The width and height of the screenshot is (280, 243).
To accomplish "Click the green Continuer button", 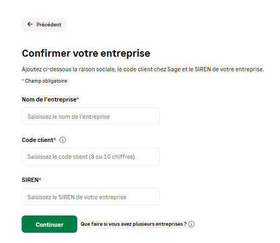I will coord(49,224).
